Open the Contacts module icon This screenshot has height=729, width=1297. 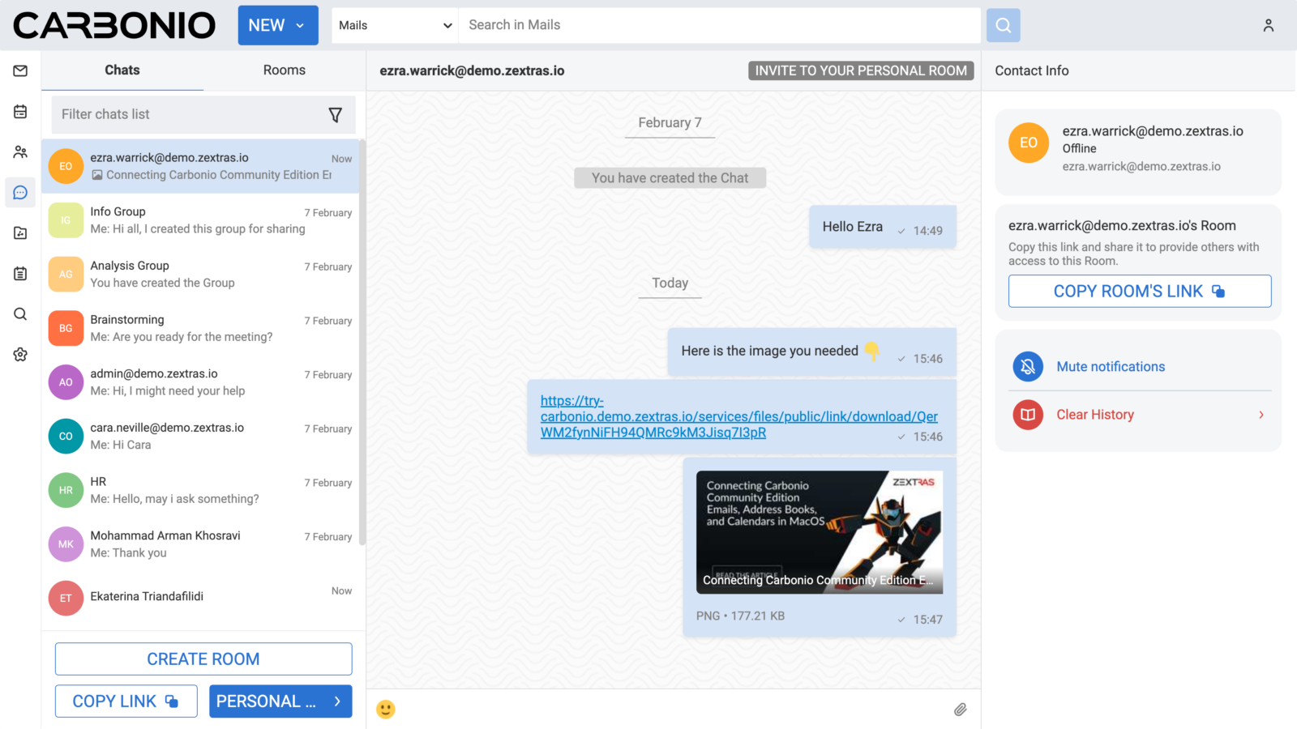coord(19,151)
